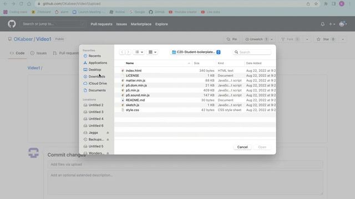The image size is (355, 199).
Task: Open Explore in GitHub header
Action: [161, 24]
